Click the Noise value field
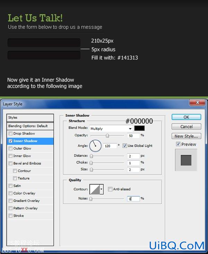The width and height of the screenshot is (208, 254). tap(133, 199)
